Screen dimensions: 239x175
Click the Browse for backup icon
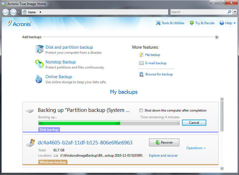tap(142, 74)
